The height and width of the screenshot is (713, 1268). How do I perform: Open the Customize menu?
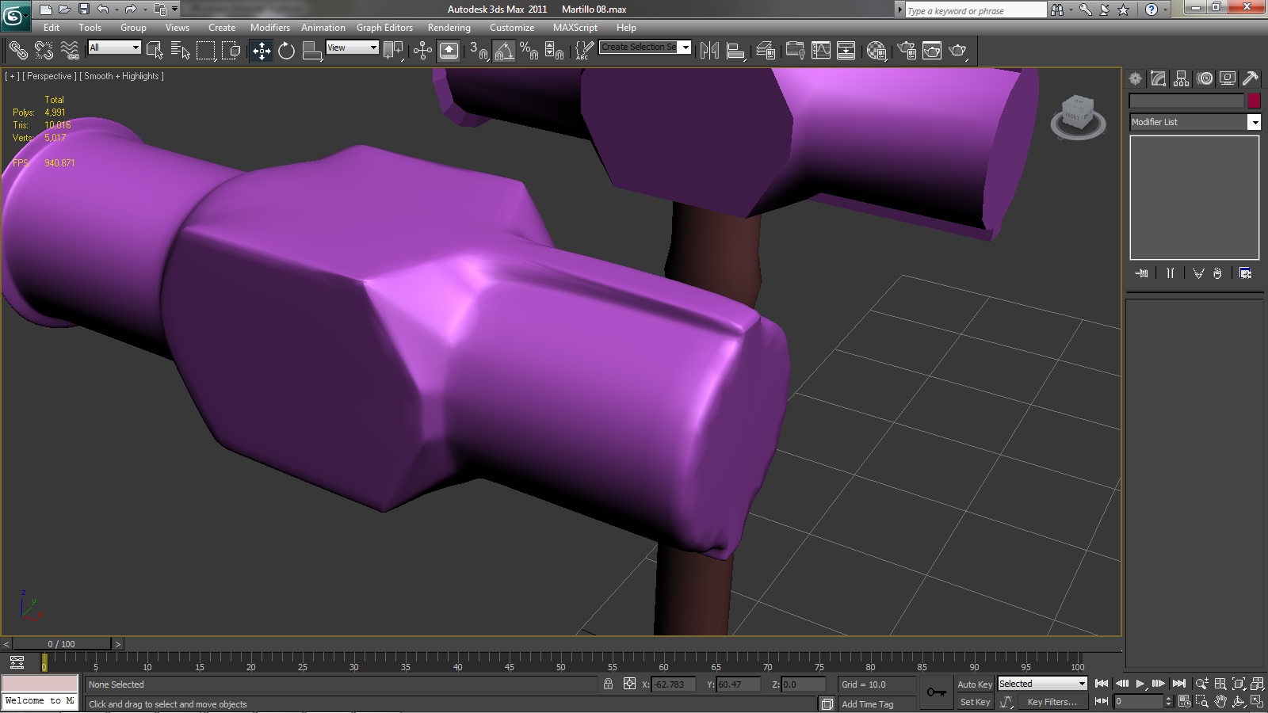[512, 27]
